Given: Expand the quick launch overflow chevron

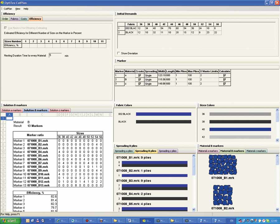Looking at the screenshot, I should (x=50, y=220).
